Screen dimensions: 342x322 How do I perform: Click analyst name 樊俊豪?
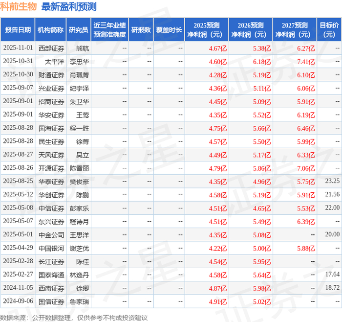(x=79, y=182)
